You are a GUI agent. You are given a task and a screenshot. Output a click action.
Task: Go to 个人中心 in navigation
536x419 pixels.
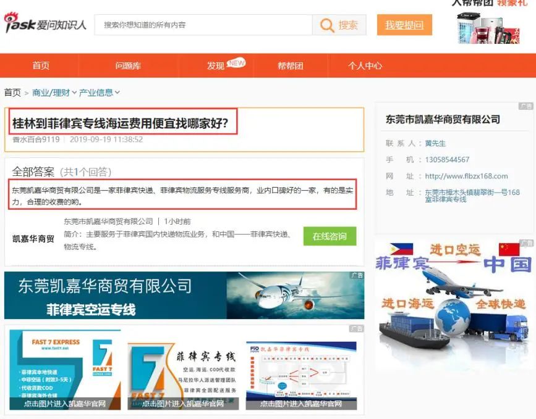[x=365, y=65]
